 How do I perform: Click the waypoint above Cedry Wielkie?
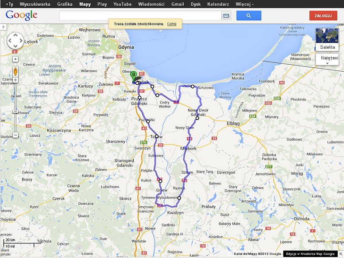(157, 95)
